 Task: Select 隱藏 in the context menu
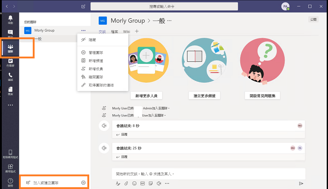click(103, 40)
